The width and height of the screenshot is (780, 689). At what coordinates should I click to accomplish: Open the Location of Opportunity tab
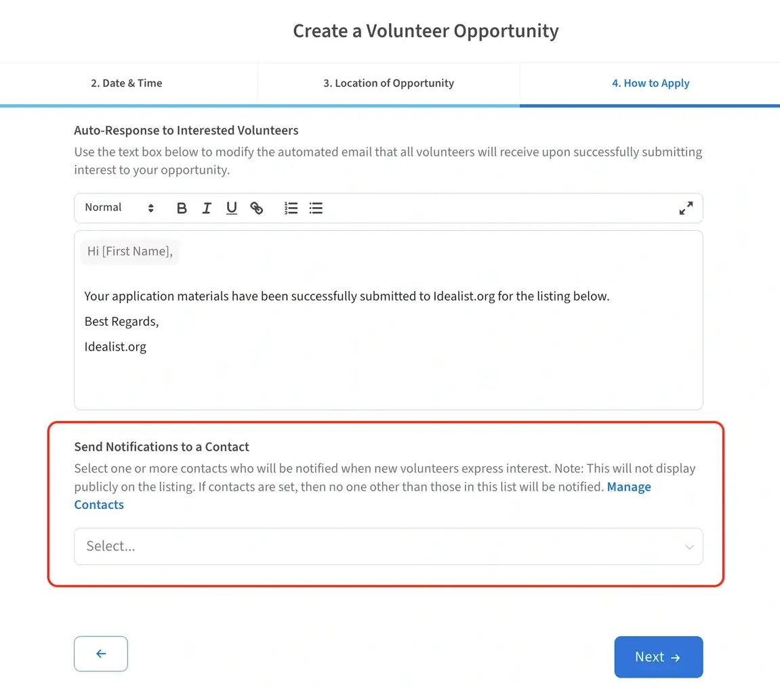point(388,83)
